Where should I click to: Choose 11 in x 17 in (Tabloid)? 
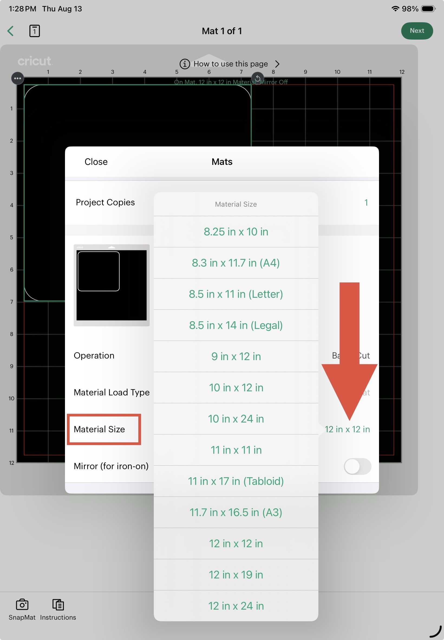236,481
